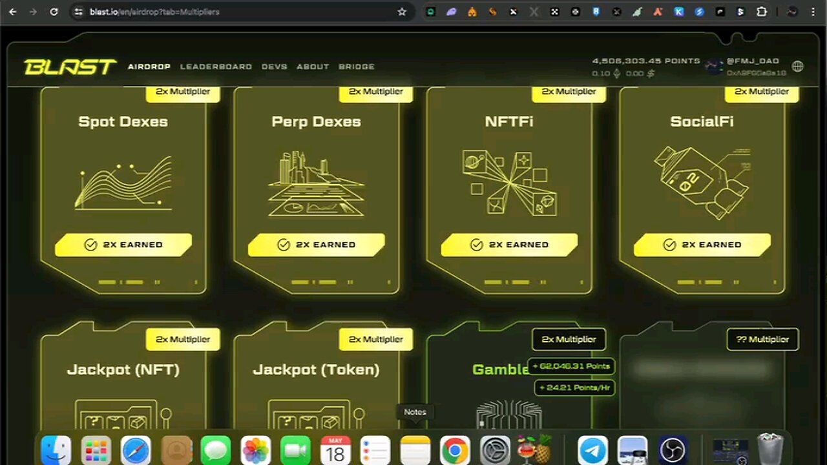Open the purple Phantom extension
The width and height of the screenshot is (827, 465).
click(x=451, y=12)
